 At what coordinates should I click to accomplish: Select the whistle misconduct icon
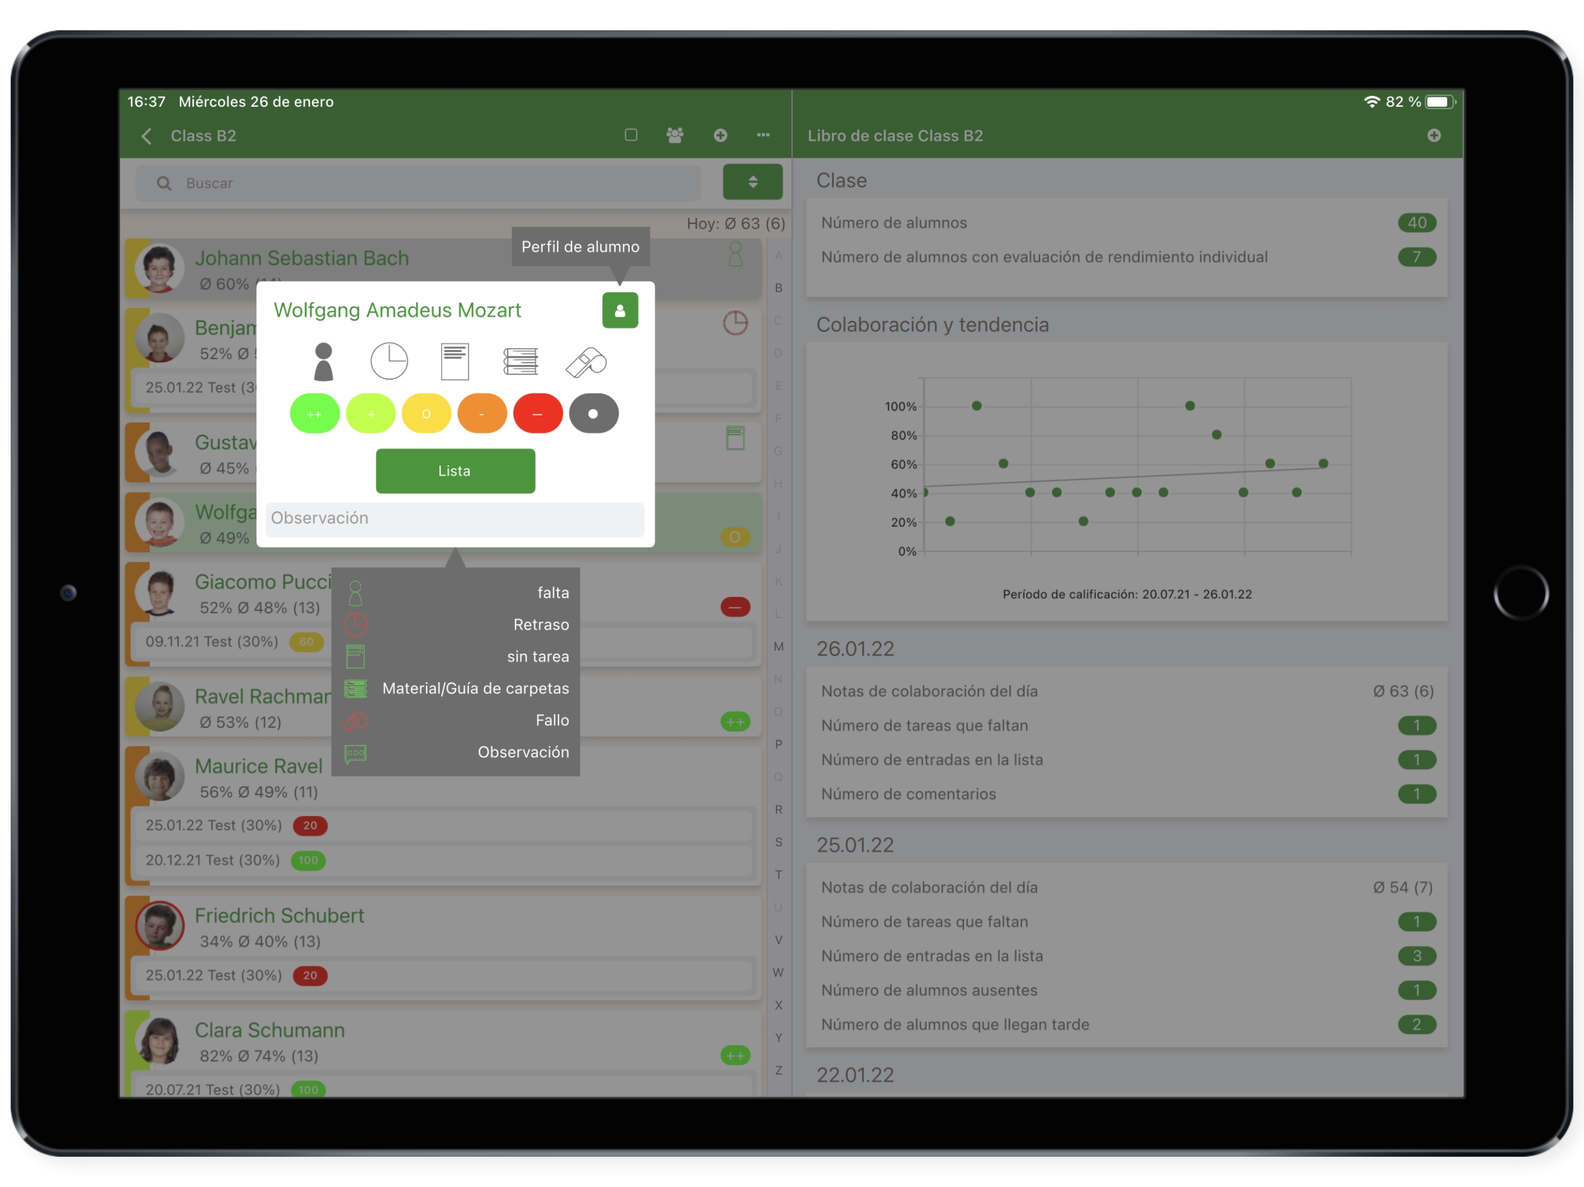587,362
